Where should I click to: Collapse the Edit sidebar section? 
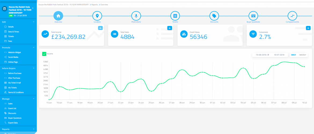point(34,22)
